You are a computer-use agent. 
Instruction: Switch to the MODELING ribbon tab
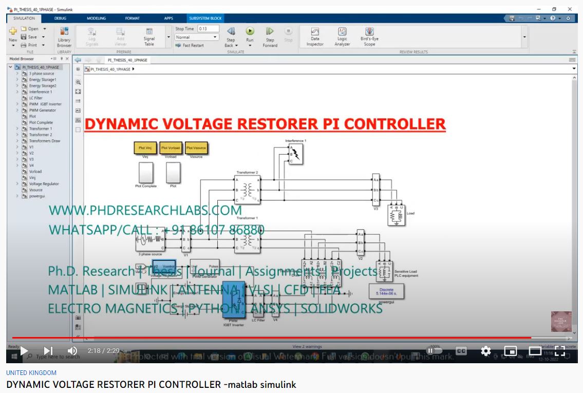[x=96, y=18]
